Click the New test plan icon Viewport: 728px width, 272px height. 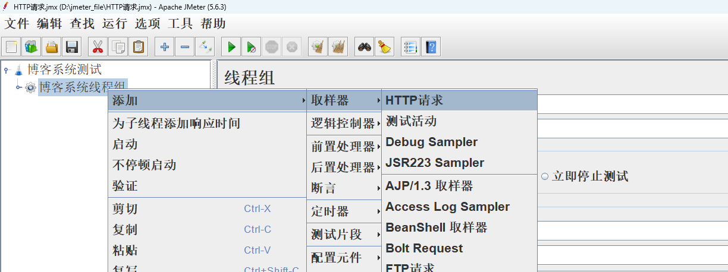[x=11, y=46]
